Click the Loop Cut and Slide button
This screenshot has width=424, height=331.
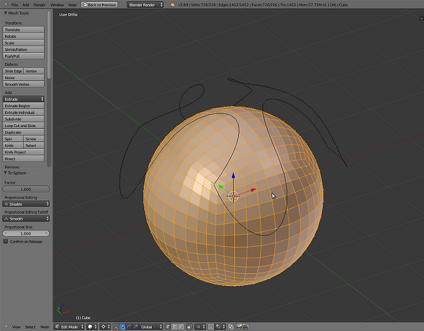(24, 126)
